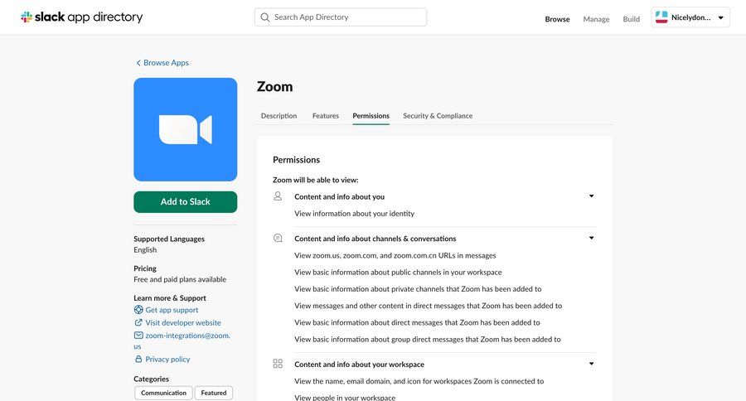Click the "View the name, email domain, and icon" line

[419, 381]
